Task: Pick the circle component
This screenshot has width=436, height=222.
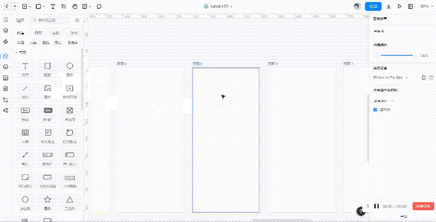Action: [69, 69]
